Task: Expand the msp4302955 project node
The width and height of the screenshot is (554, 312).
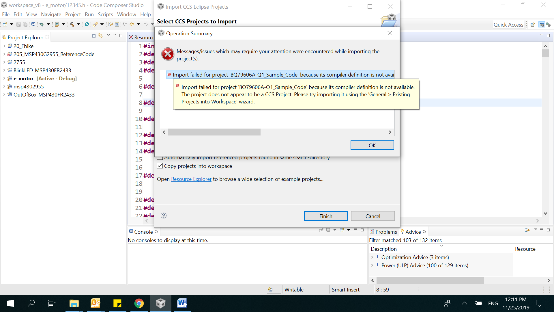Action: click(4, 86)
